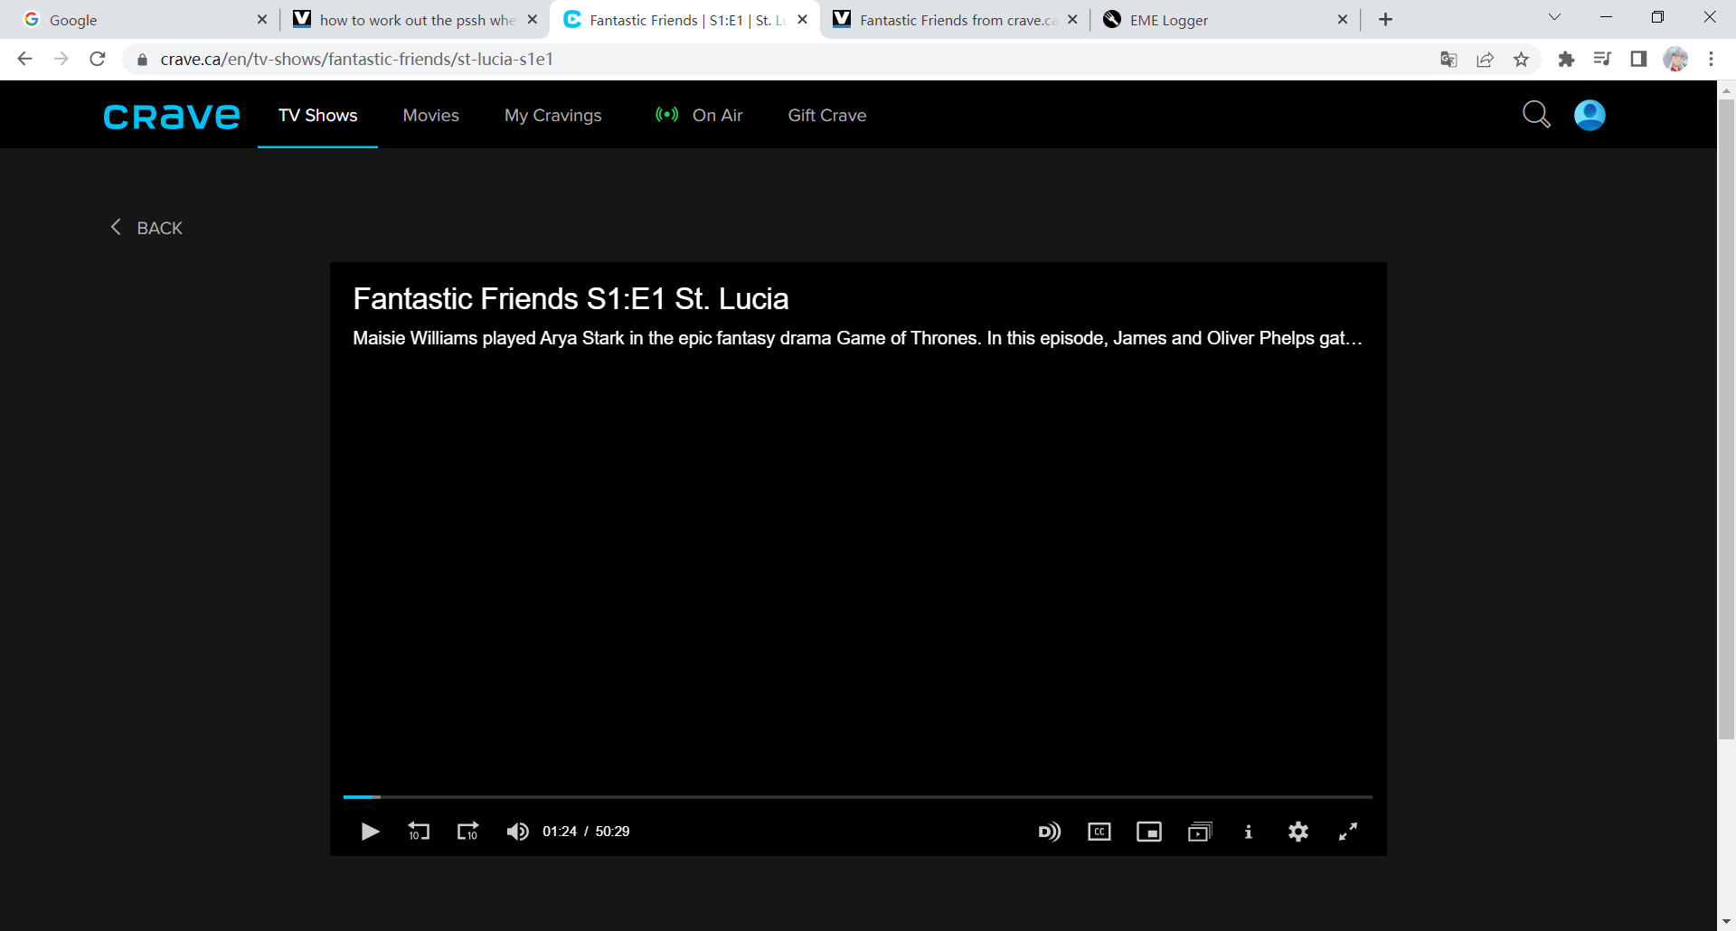Skip forward 10 seconds
1736x931 pixels.
[x=467, y=832]
